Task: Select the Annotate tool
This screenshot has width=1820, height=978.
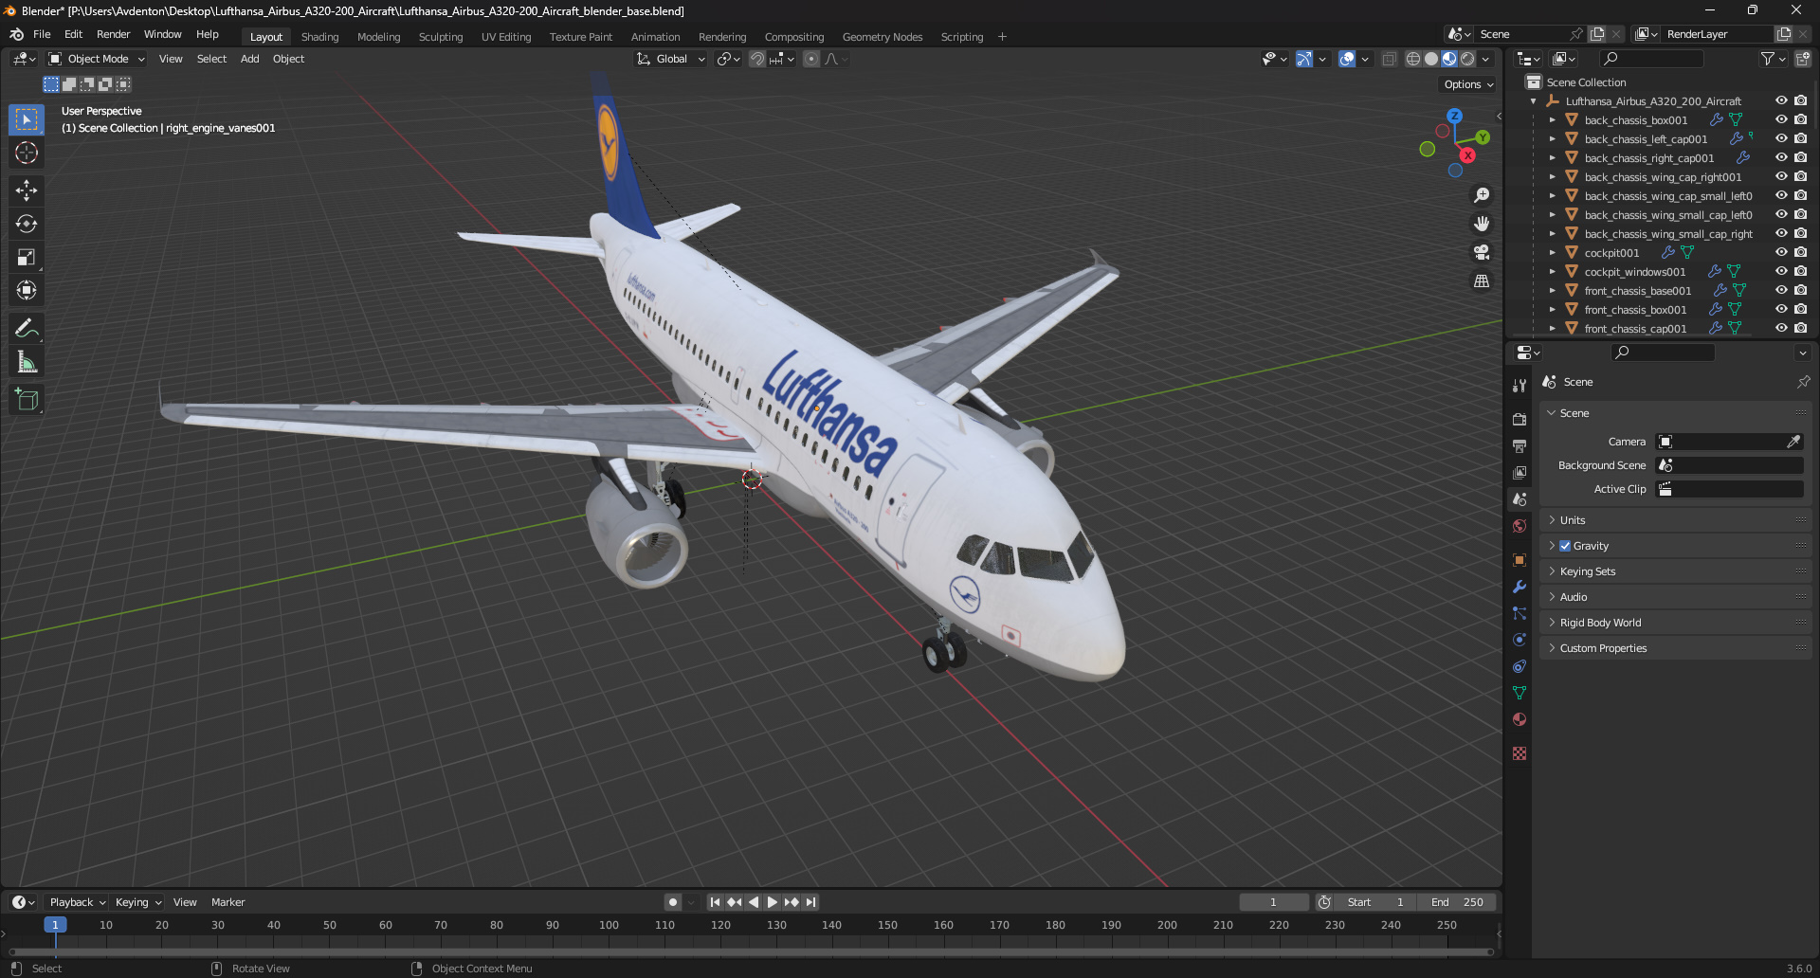Action: tap(27, 329)
